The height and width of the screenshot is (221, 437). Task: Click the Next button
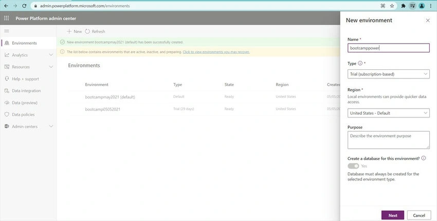(393, 215)
